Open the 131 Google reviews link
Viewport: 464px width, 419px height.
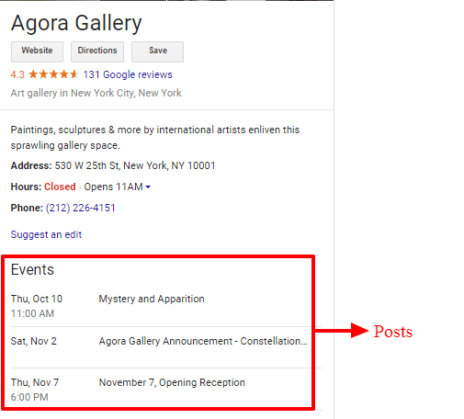[128, 74]
